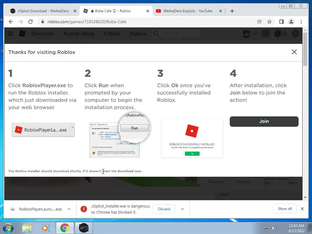
Task: Click the network tray icon
Action: pos(266,228)
